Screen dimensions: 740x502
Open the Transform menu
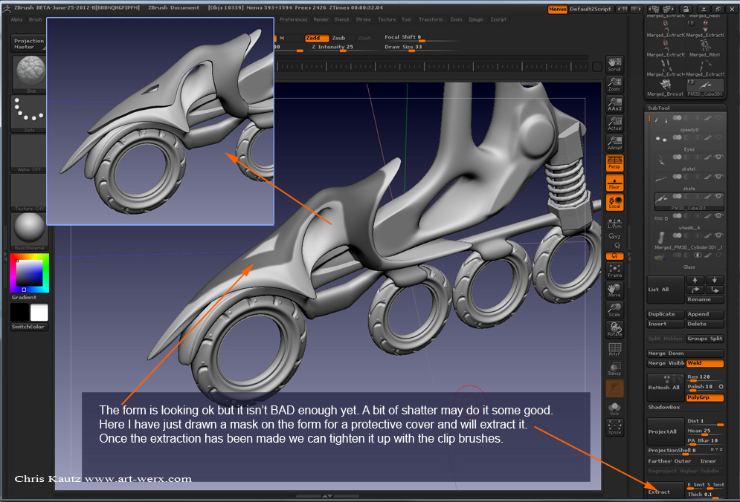tap(431, 20)
